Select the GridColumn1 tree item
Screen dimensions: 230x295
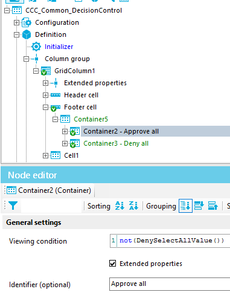(74, 71)
